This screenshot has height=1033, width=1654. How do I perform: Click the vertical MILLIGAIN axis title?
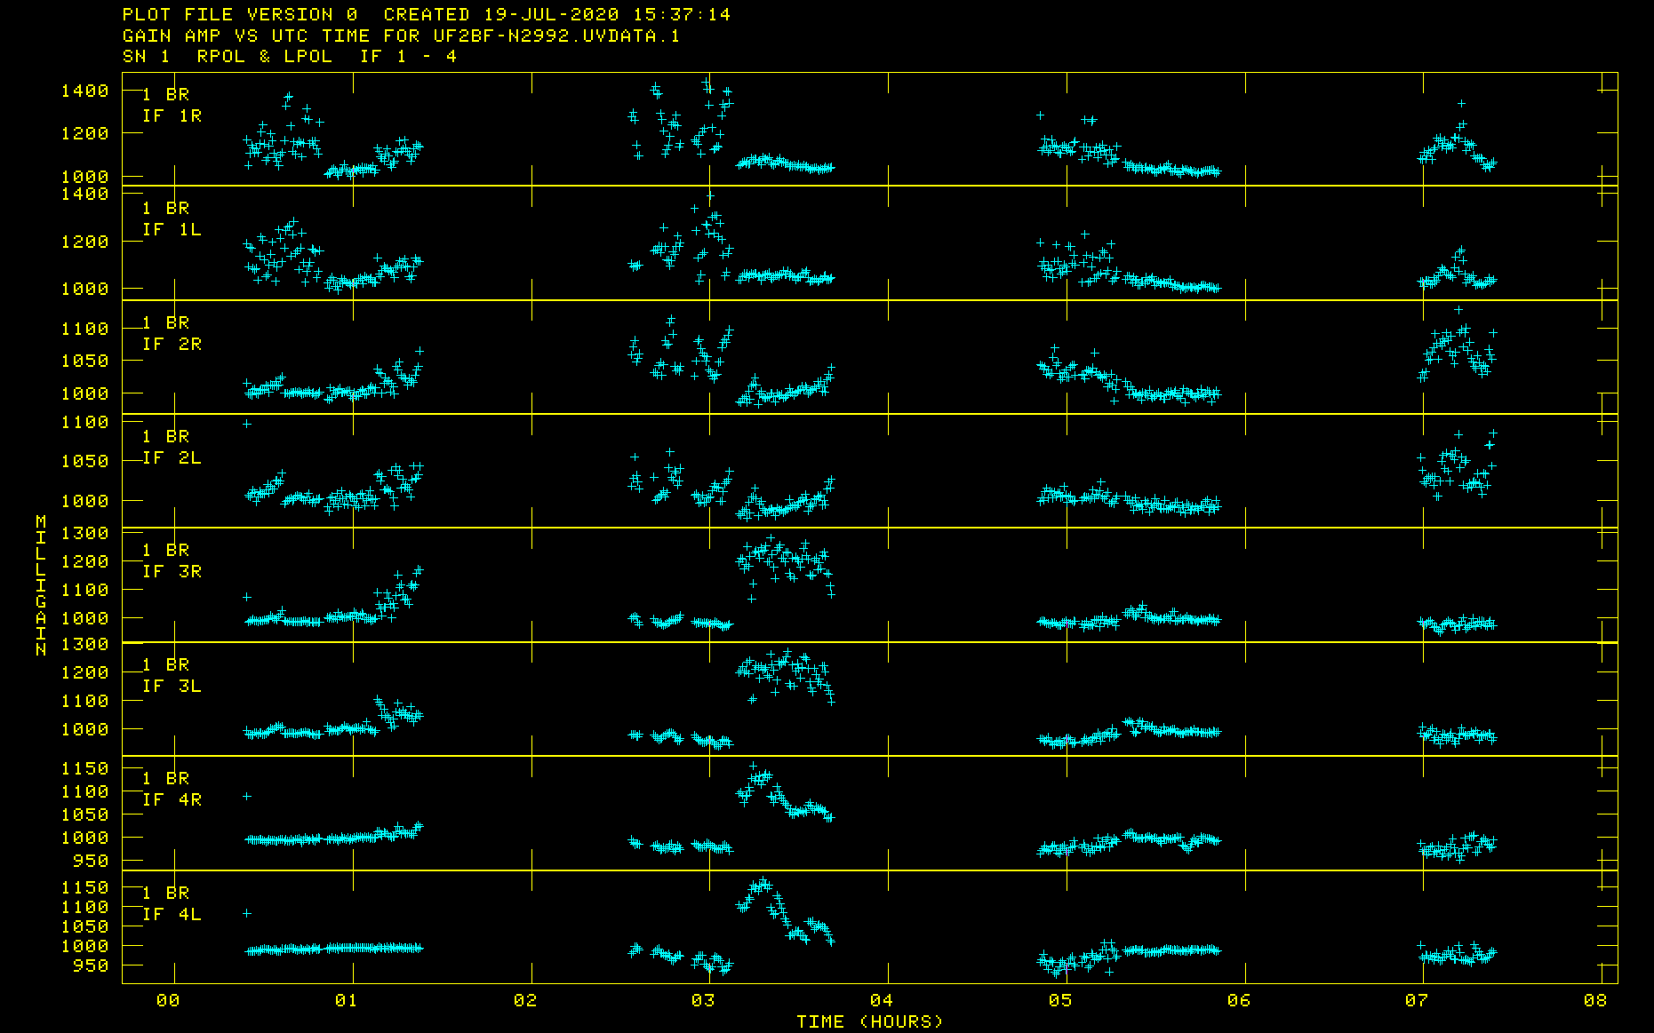pos(41,585)
